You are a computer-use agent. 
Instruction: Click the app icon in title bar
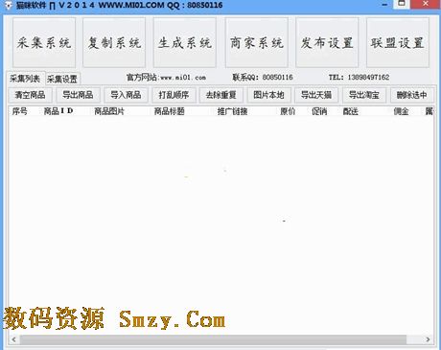point(8,5)
